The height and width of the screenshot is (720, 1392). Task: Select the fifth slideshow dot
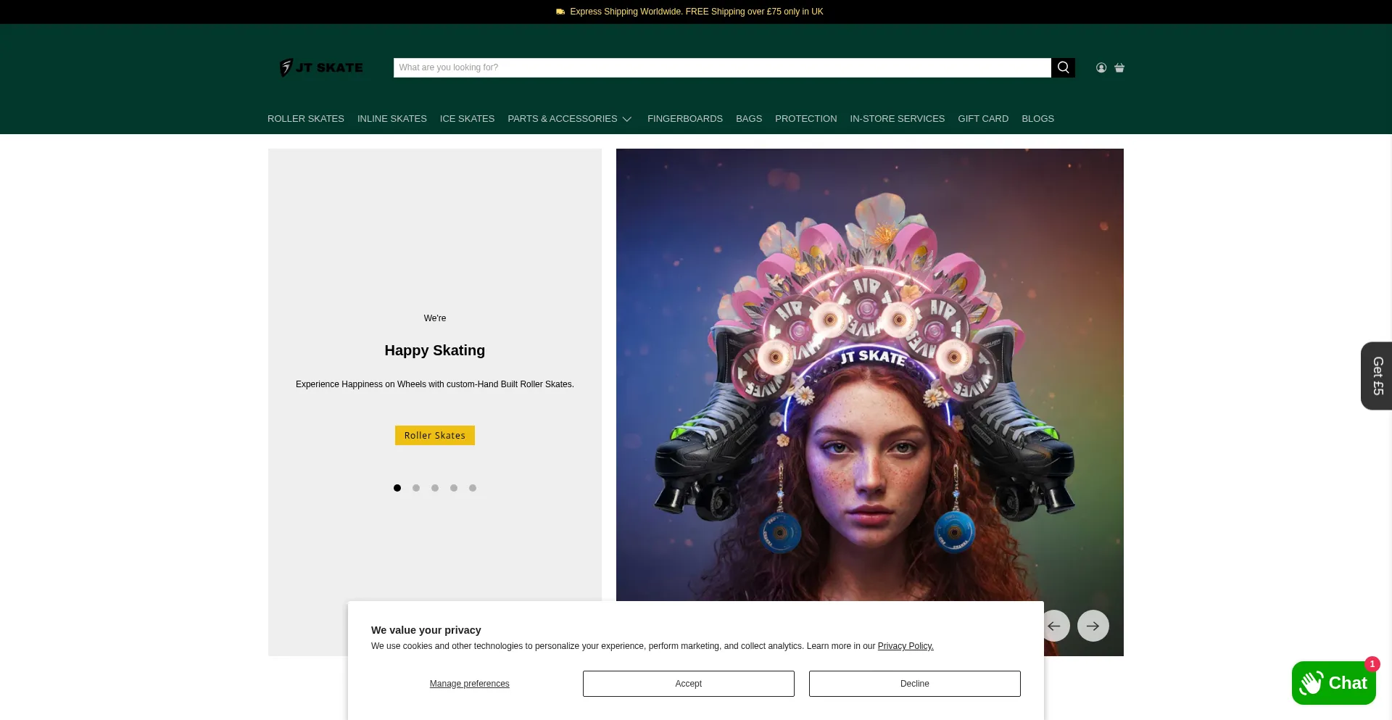click(x=473, y=488)
